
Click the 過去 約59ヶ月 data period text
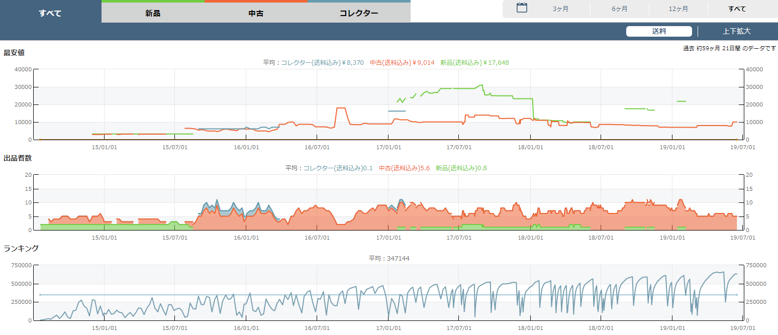[729, 48]
